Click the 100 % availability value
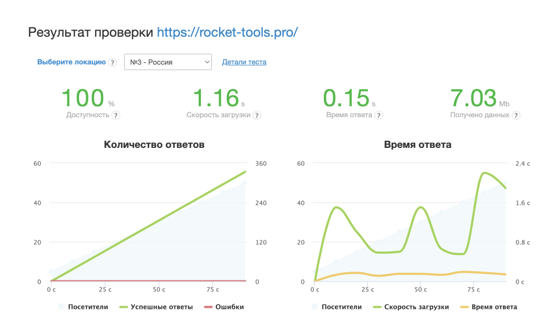The height and width of the screenshot is (333, 560). tap(83, 99)
